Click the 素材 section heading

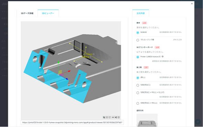point(138,23)
